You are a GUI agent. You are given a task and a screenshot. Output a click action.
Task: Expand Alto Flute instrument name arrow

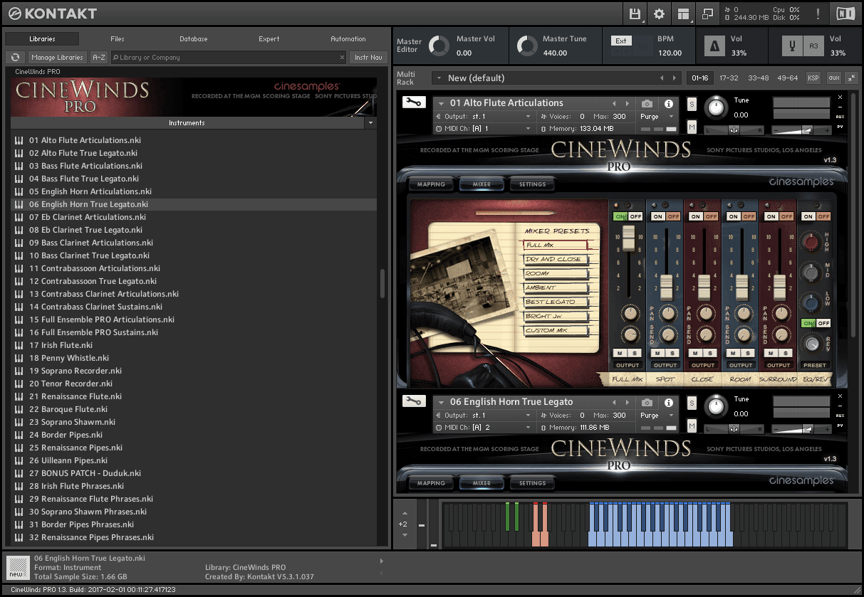tap(442, 103)
